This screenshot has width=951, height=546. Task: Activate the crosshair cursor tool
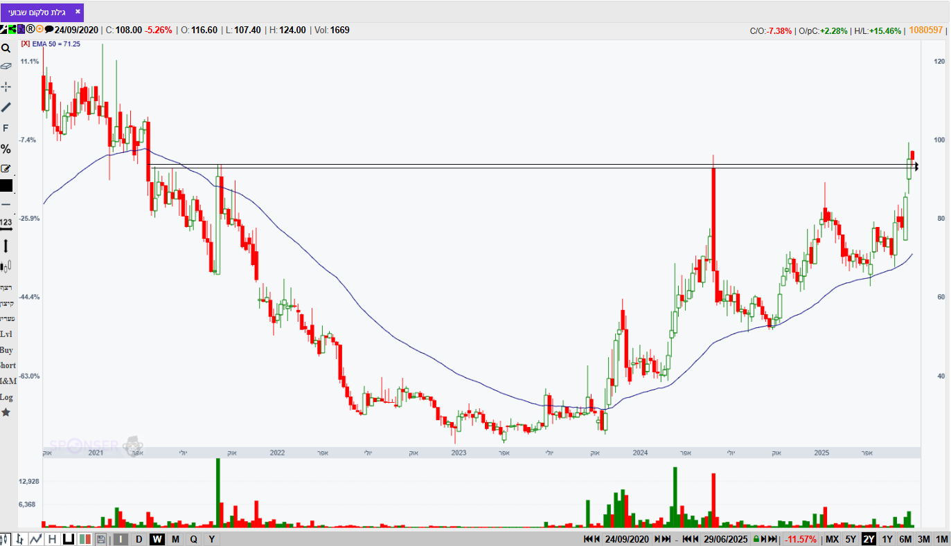[x=6, y=87]
